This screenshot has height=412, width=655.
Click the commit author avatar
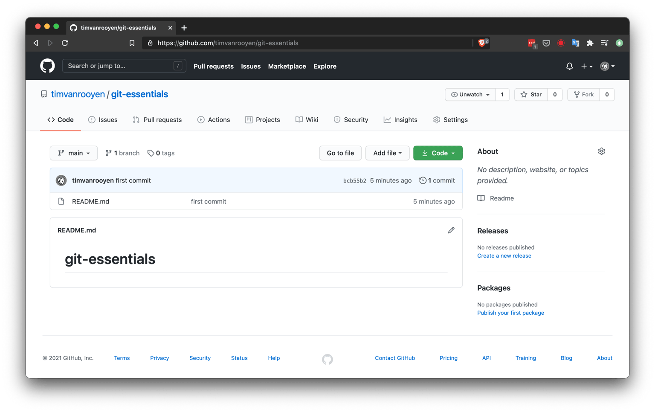coord(61,180)
